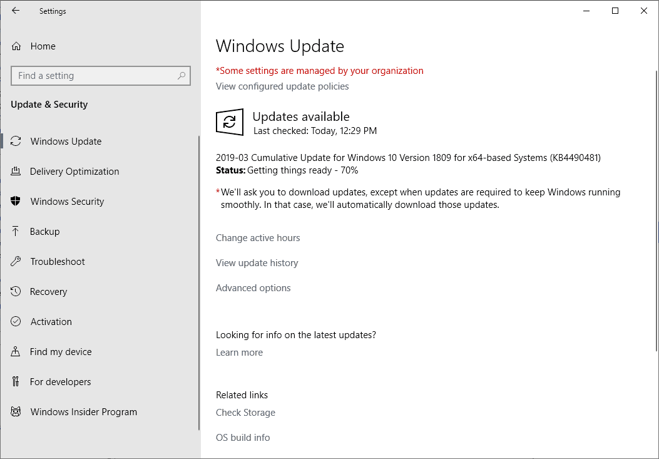
Task: Click the Updates available refresh icon
Action: click(230, 122)
